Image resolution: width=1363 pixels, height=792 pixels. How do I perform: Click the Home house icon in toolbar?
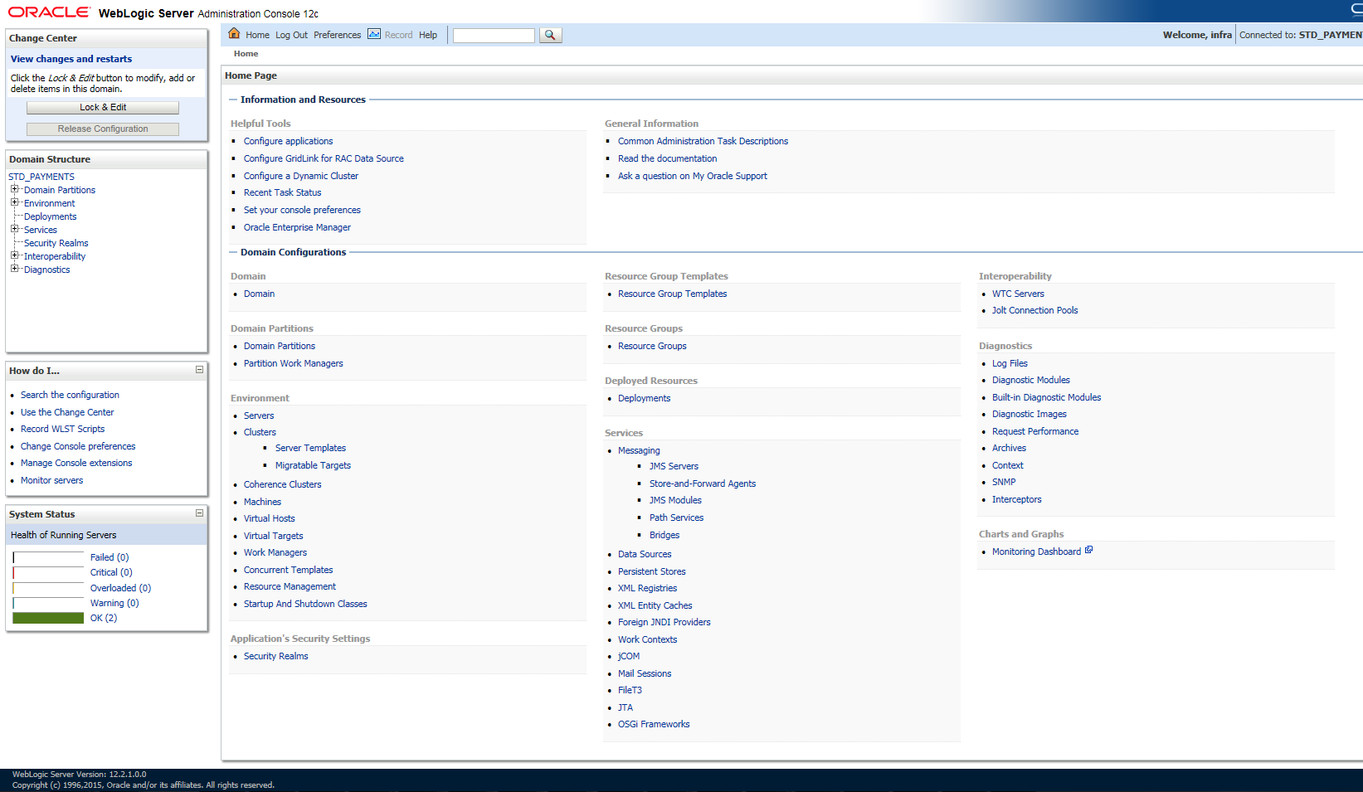[x=234, y=34]
